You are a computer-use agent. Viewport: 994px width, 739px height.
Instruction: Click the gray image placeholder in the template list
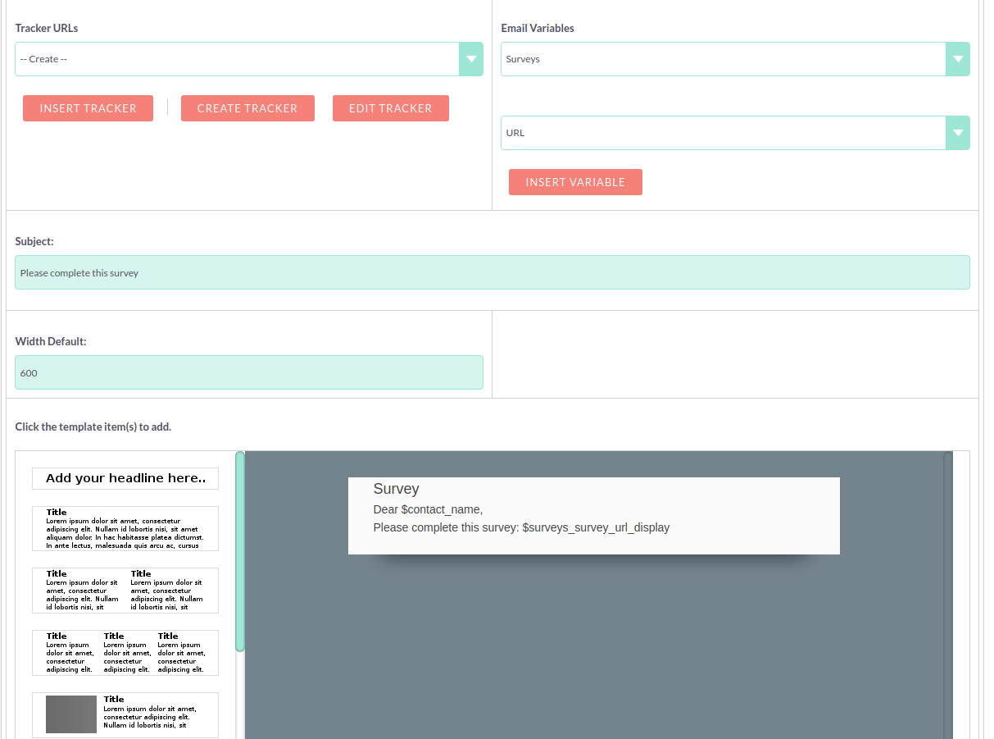click(x=71, y=714)
